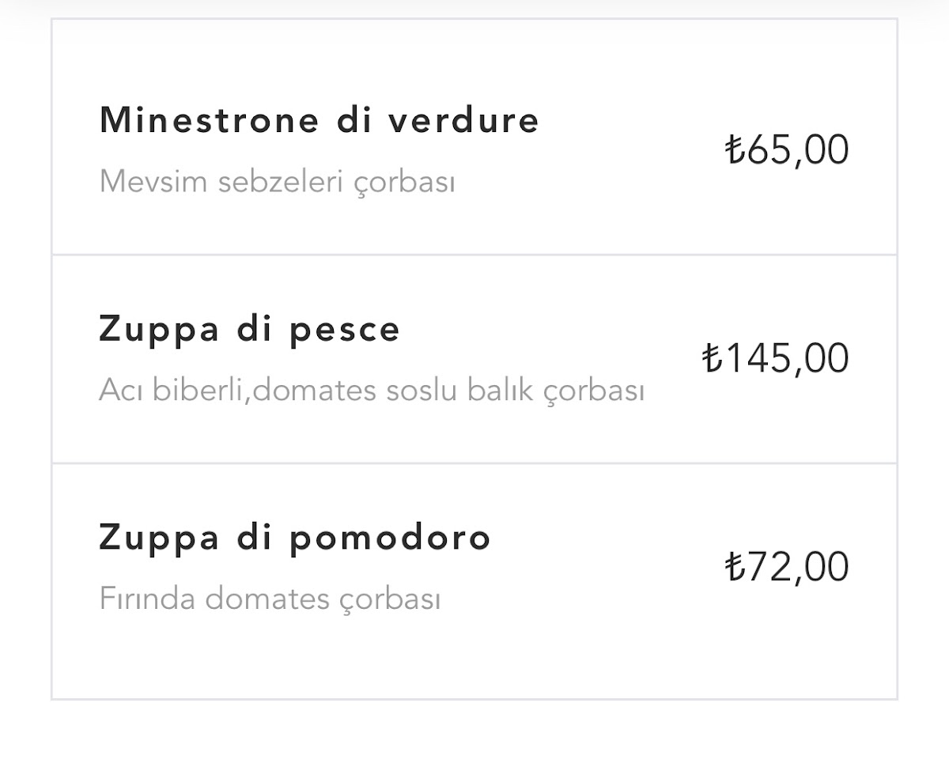Click the word "Minestrone" in first item
Screen dimensions: 949x767
coord(209,120)
